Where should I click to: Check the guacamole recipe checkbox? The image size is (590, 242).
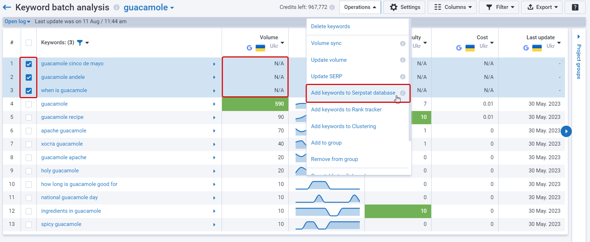29,117
